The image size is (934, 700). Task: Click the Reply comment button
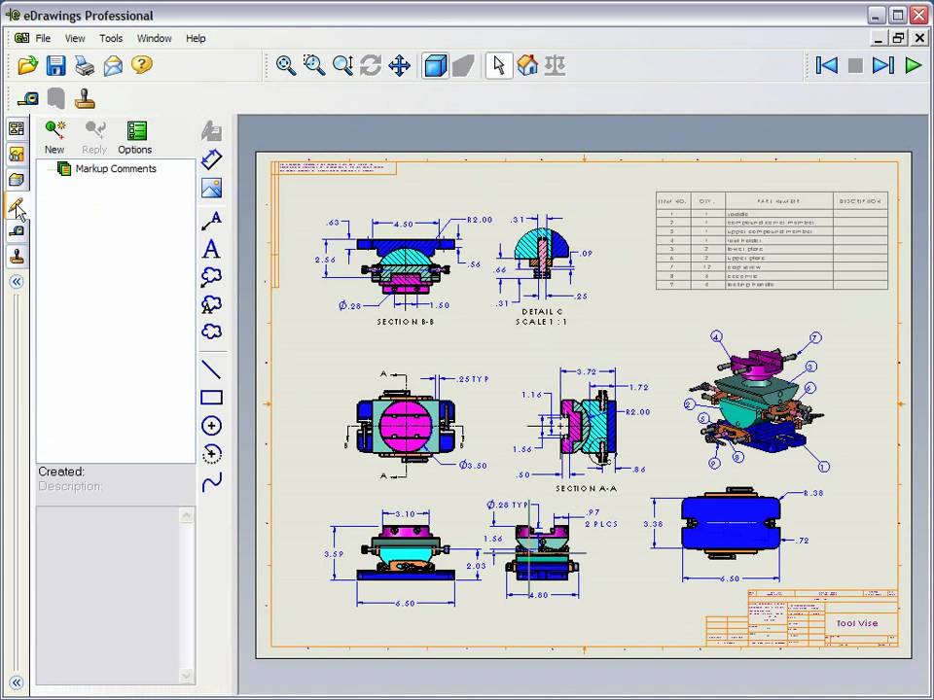94,137
